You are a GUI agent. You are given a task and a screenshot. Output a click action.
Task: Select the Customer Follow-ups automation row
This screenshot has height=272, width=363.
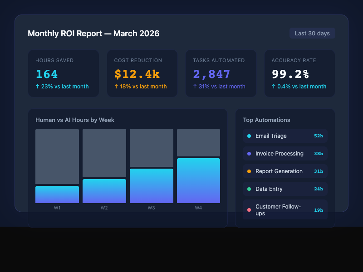click(285, 210)
